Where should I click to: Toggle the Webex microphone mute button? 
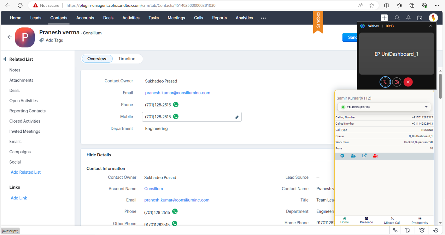[385, 82]
